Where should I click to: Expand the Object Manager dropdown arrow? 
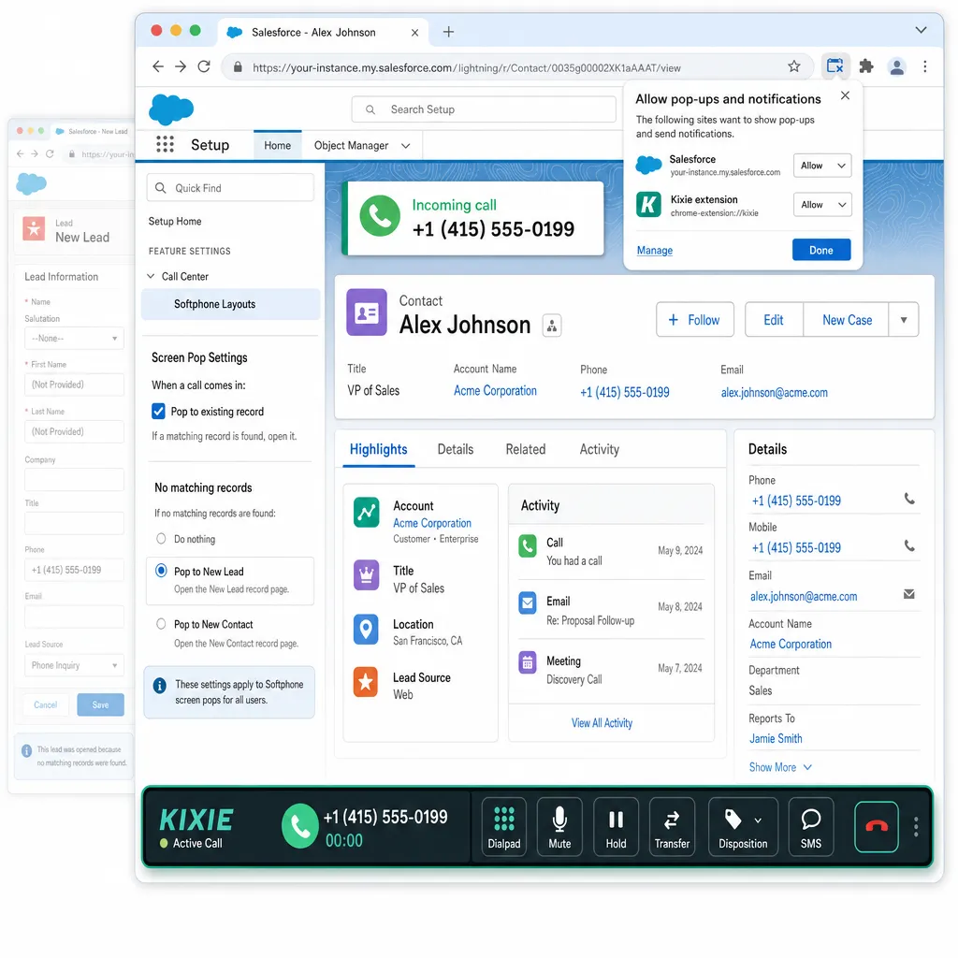[x=406, y=145]
